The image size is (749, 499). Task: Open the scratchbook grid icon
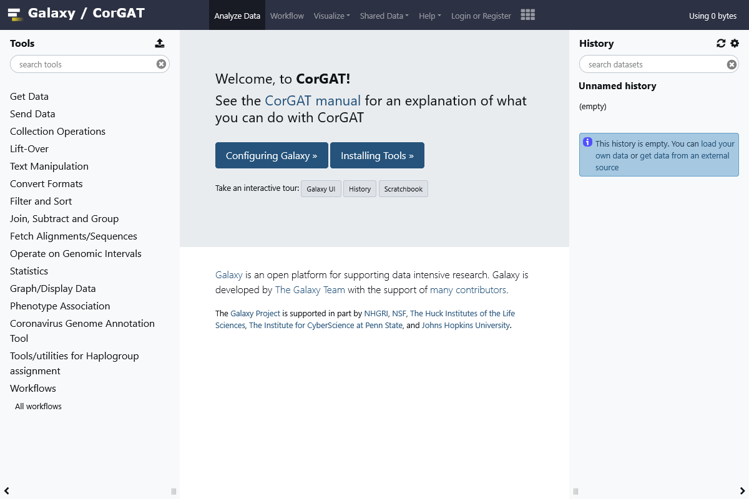(527, 16)
